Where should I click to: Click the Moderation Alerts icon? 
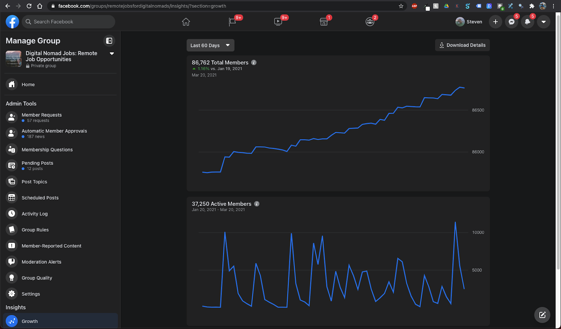point(12,262)
